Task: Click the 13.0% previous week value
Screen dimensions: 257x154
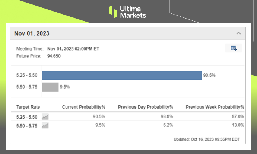Action: click(238, 125)
